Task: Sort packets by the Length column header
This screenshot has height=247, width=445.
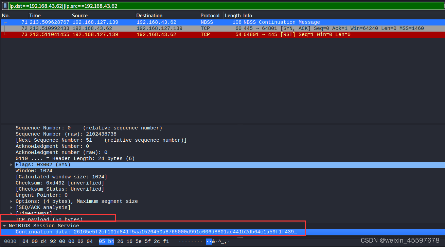Action: pos(233,16)
